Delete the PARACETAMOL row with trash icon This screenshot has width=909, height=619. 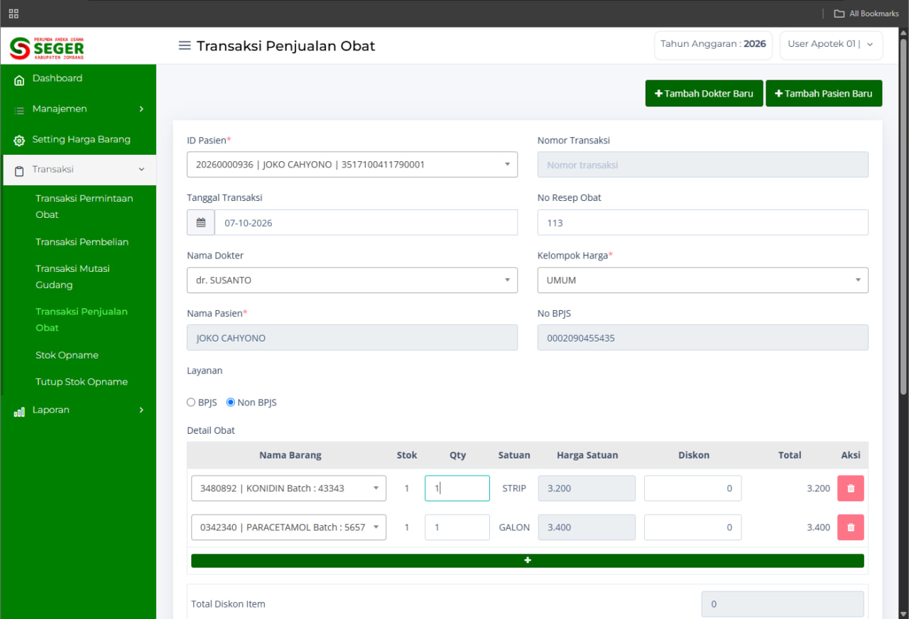(x=851, y=527)
